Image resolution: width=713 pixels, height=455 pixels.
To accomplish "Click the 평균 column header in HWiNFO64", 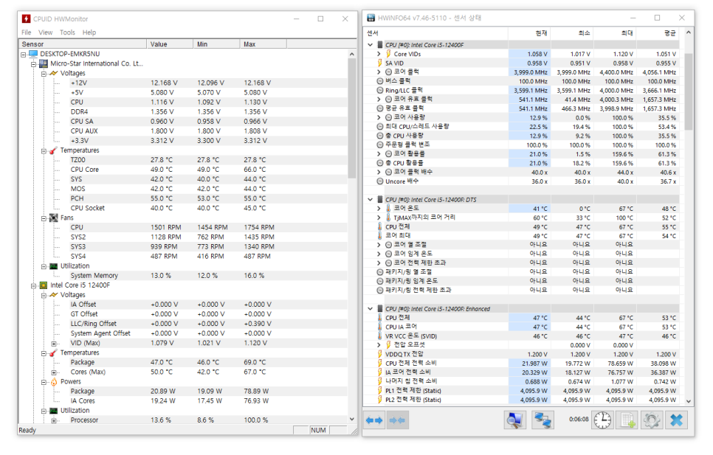I will (x=658, y=33).
